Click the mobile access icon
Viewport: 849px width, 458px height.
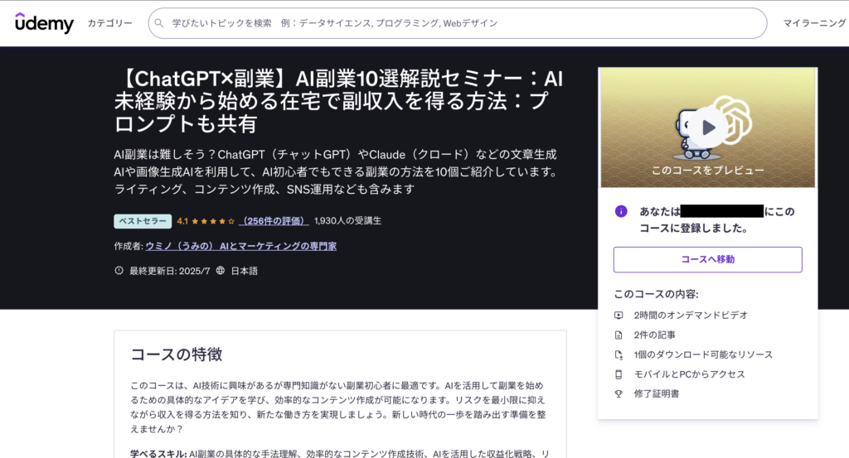(x=619, y=374)
